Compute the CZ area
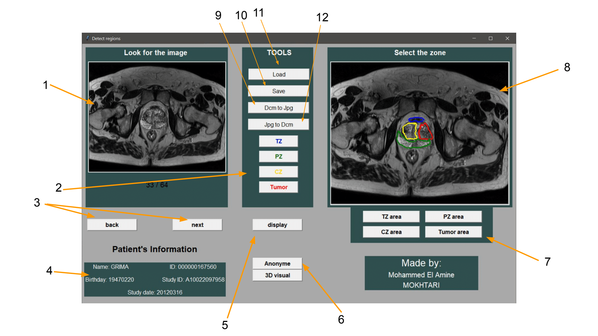The image size is (598, 336). (x=391, y=232)
